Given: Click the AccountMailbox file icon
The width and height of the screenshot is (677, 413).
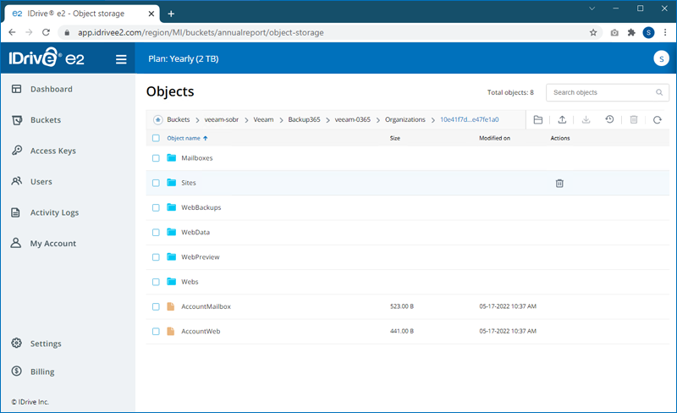Looking at the screenshot, I should (x=171, y=306).
